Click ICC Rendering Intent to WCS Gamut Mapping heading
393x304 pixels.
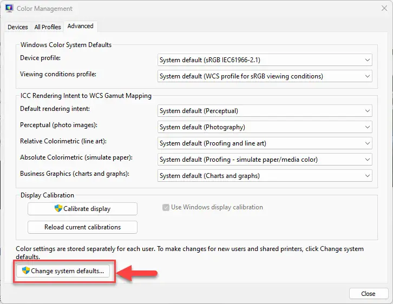pyautogui.click(x=86, y=96)
